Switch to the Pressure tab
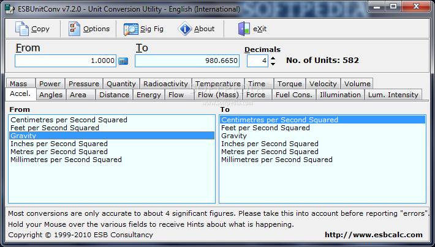Image resolution: width=435 pixels, height=247 pixels. (84, 84)
